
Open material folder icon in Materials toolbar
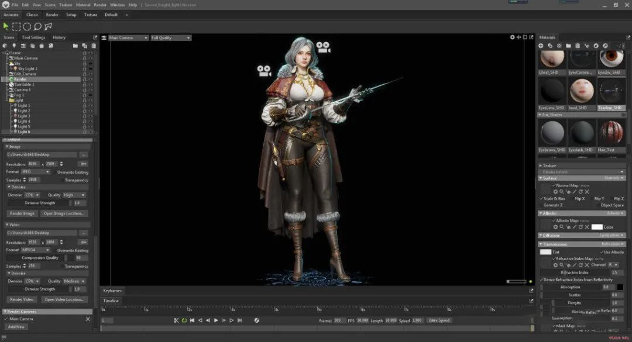(568, 46)
